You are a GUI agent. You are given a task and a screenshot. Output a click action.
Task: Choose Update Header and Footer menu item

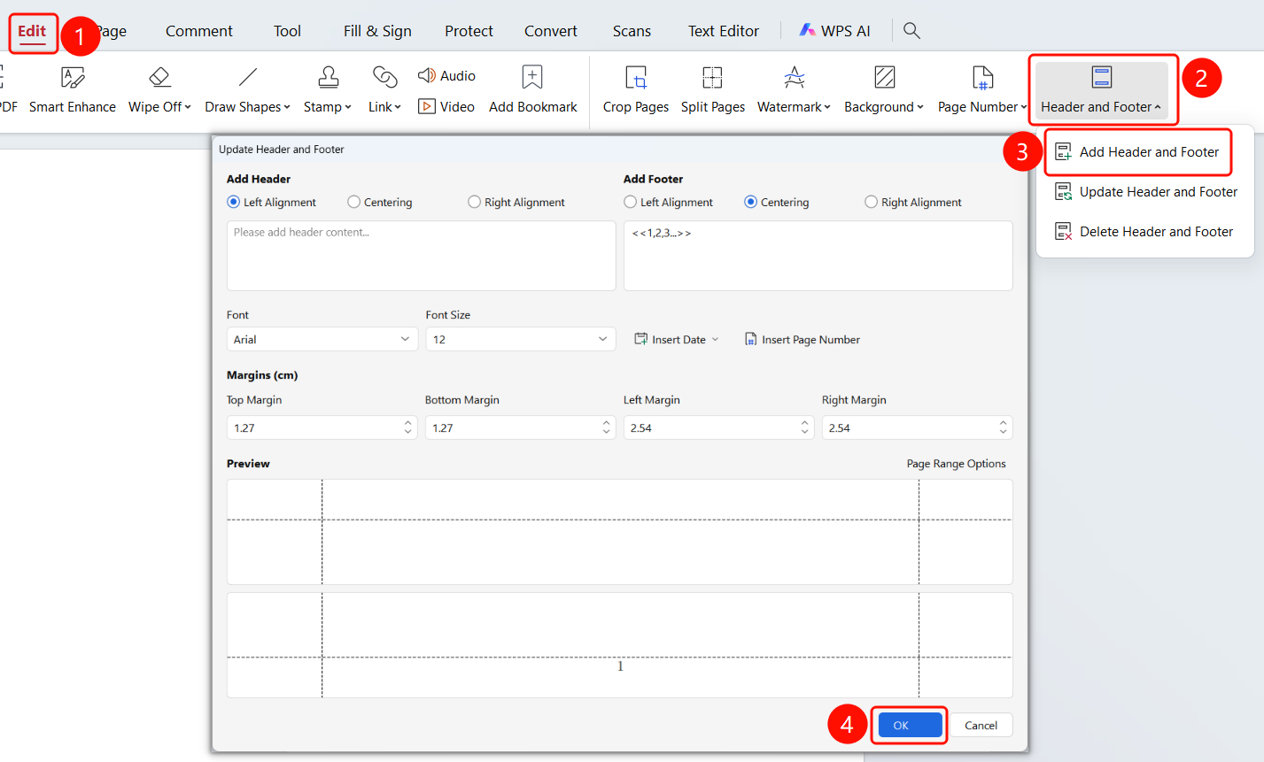pyautogui.click(x=1146, y=192)
